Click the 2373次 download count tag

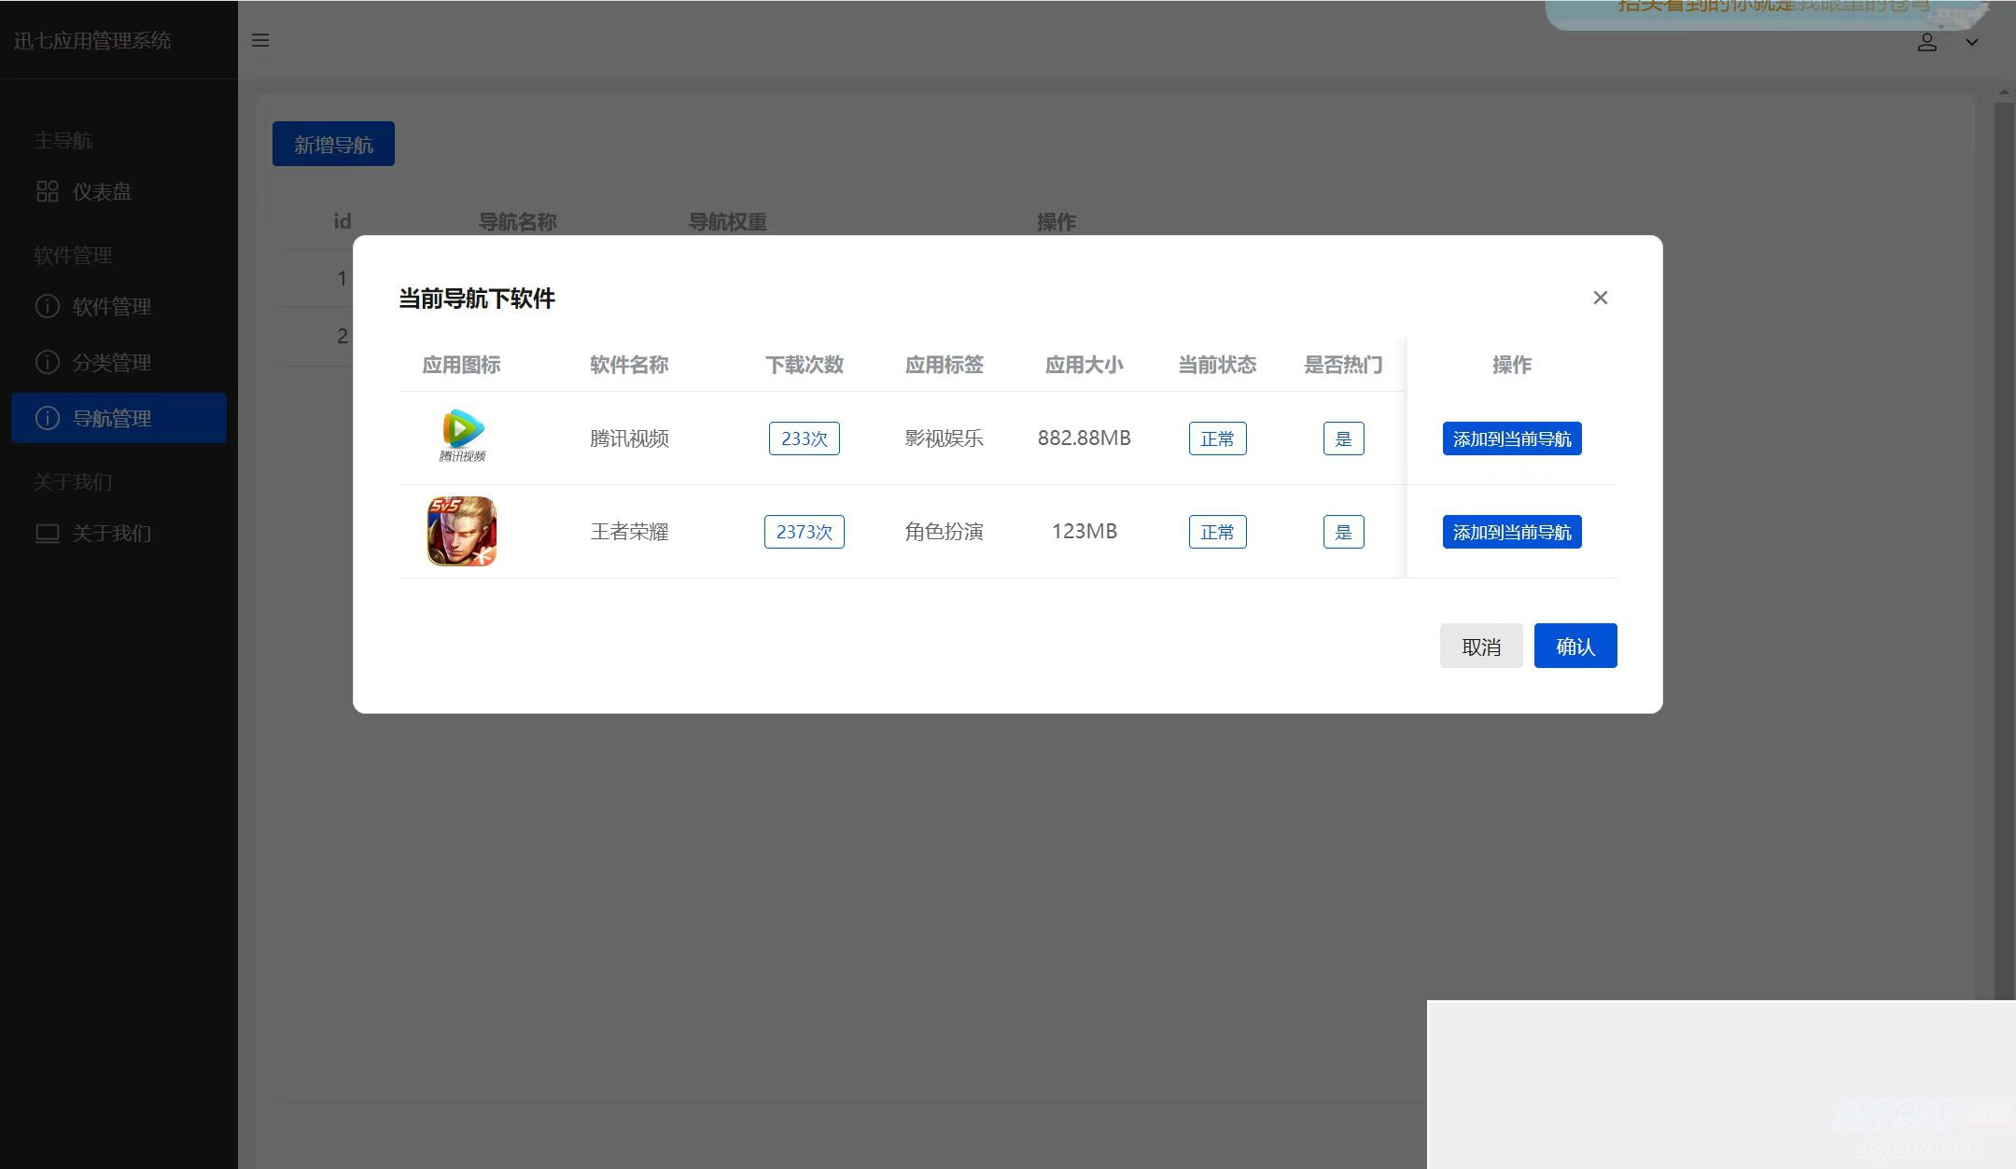[x=804, y=532]
